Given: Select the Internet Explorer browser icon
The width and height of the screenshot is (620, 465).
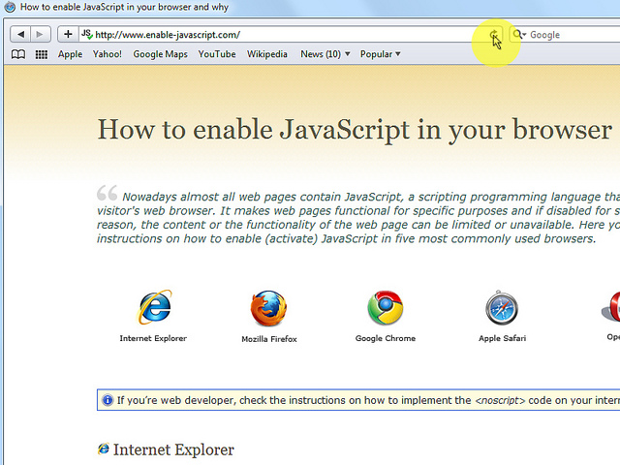Looking at the screenshot, I should (x=153, y=309).
